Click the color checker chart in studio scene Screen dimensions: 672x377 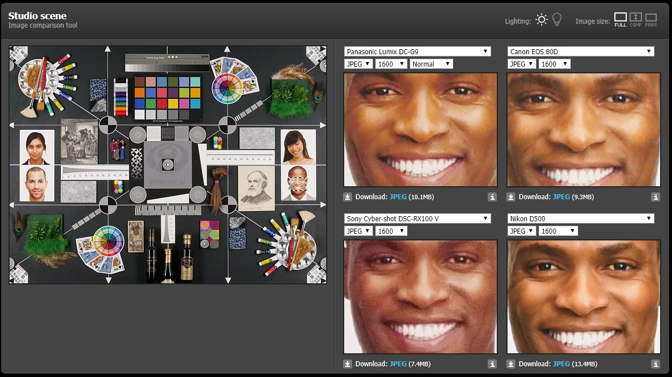pyautogui.click(x=167, y=98)
